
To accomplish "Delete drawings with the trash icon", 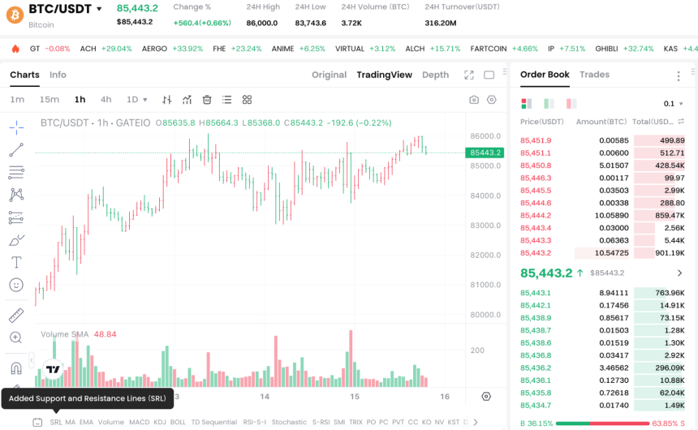I will (x=207, y=100).
